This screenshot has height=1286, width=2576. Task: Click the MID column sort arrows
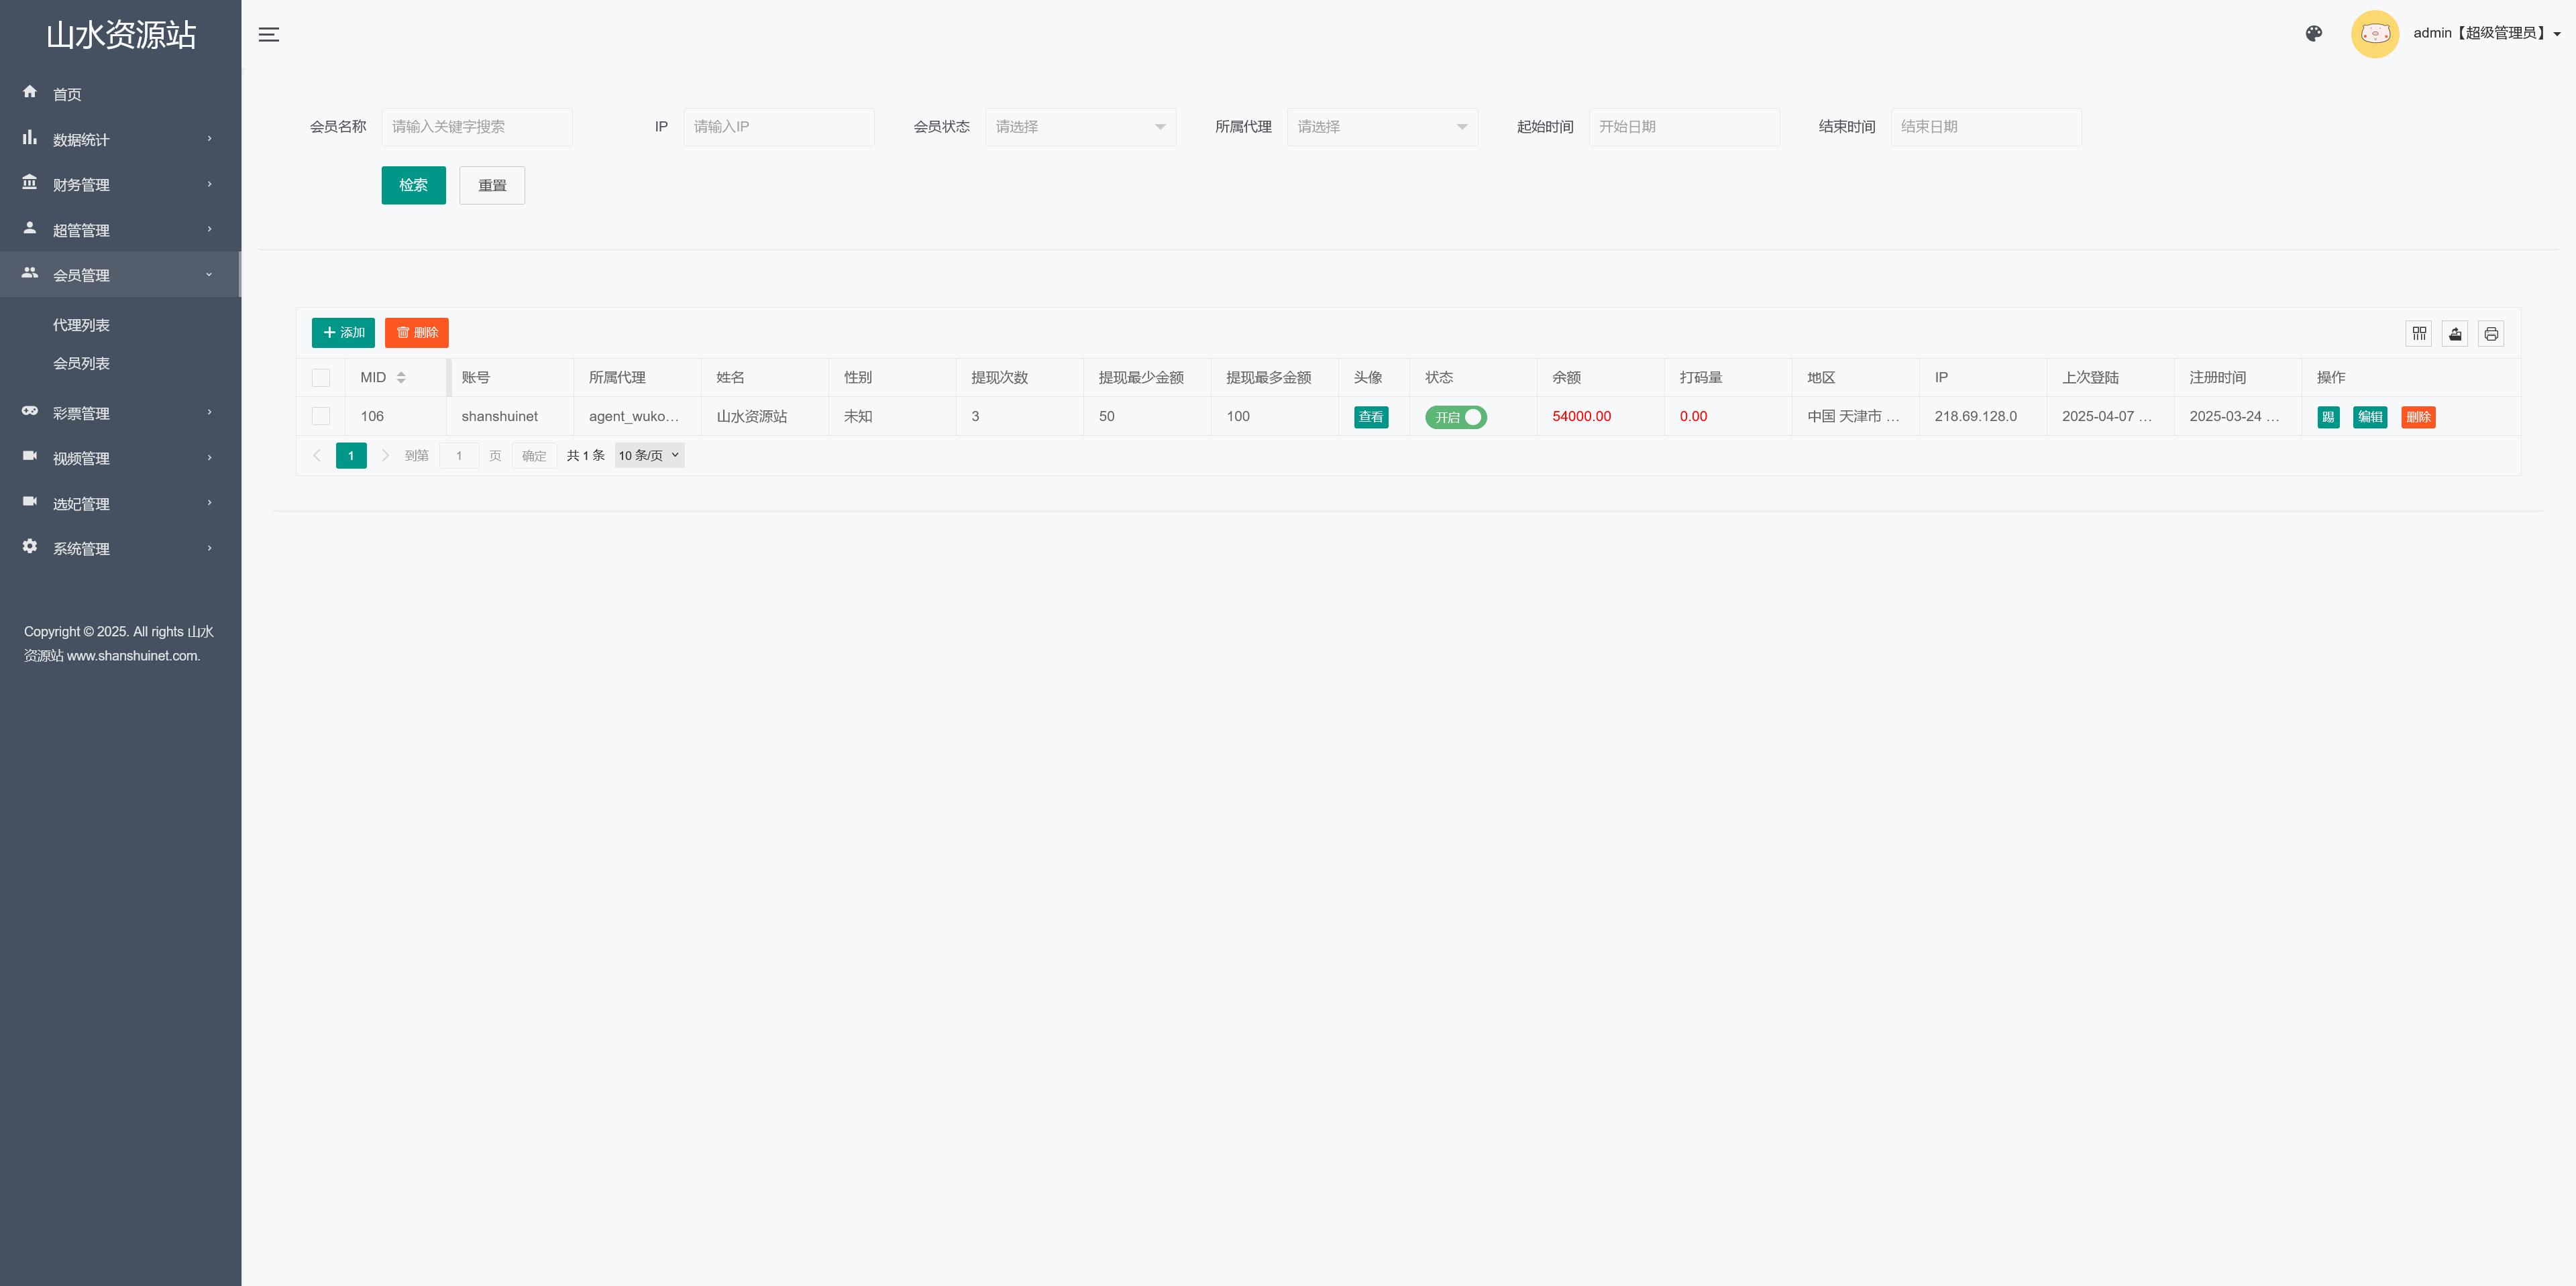(401, 377)
